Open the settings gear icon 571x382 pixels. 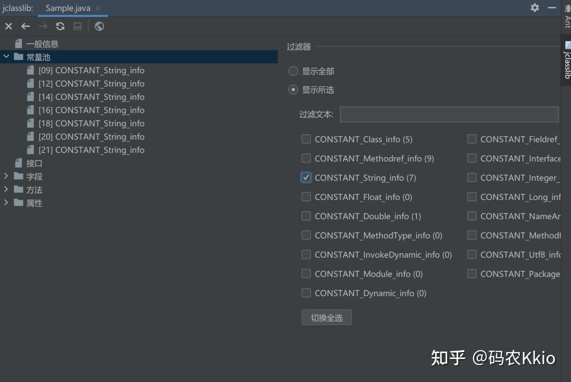tap(535, 8)
